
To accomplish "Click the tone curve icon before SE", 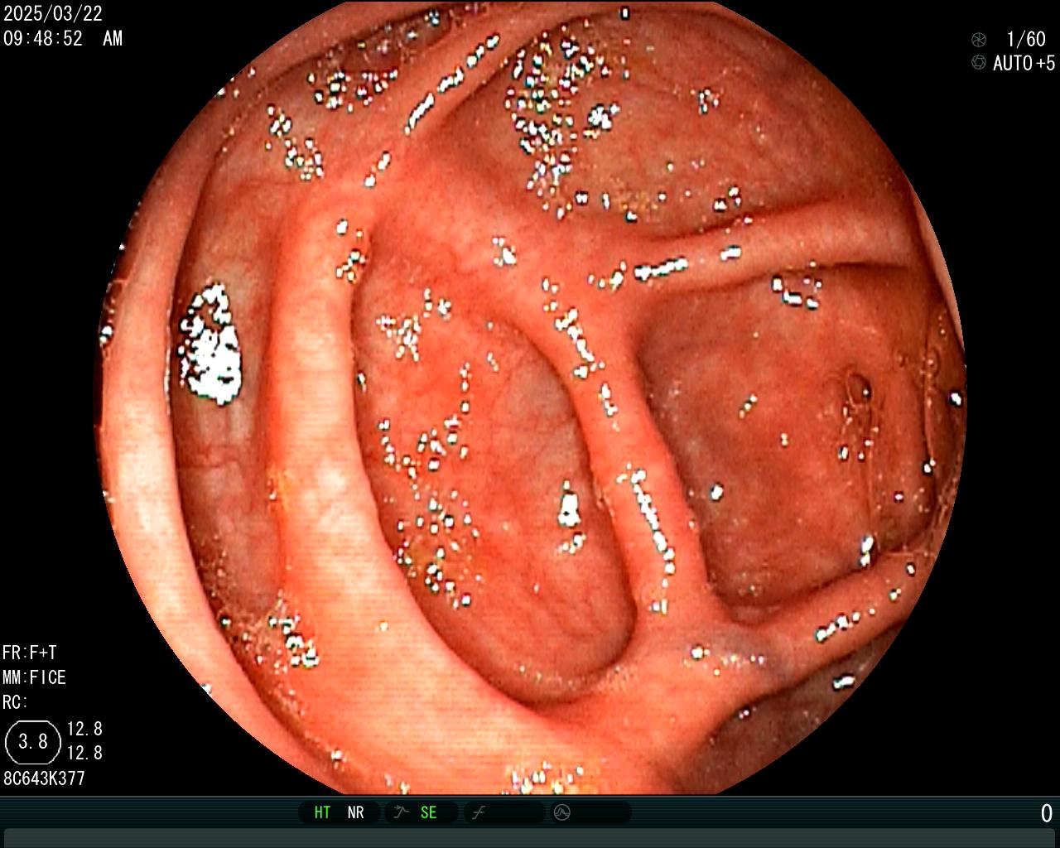I will (401, 812).
